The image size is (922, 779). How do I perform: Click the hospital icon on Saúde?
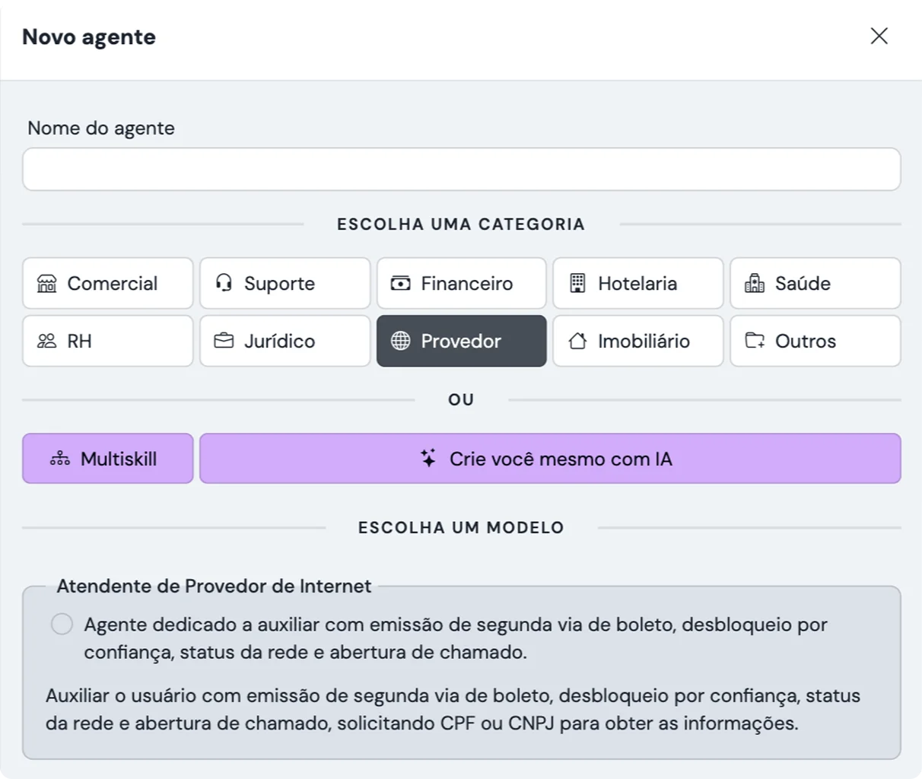pos(754,284)
